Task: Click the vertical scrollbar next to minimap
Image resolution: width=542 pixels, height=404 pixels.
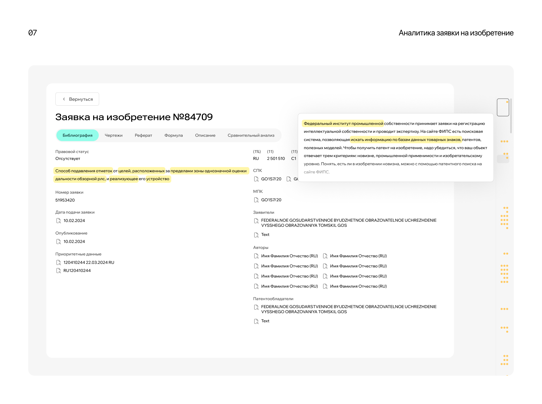Action: (511, 116)
